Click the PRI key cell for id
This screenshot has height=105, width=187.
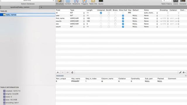coord(129,13)
